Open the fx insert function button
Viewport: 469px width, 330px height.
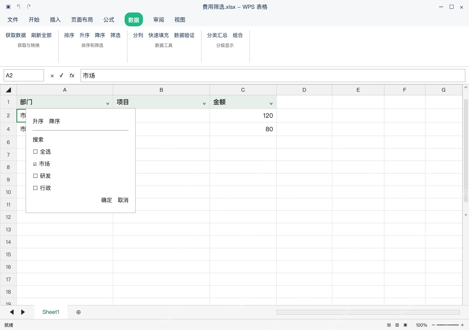(x=72, y=76)
